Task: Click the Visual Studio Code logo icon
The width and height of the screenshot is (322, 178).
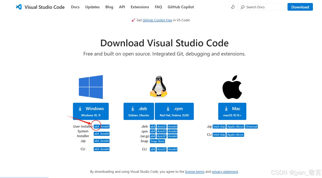Action: (x=19, y=7)
